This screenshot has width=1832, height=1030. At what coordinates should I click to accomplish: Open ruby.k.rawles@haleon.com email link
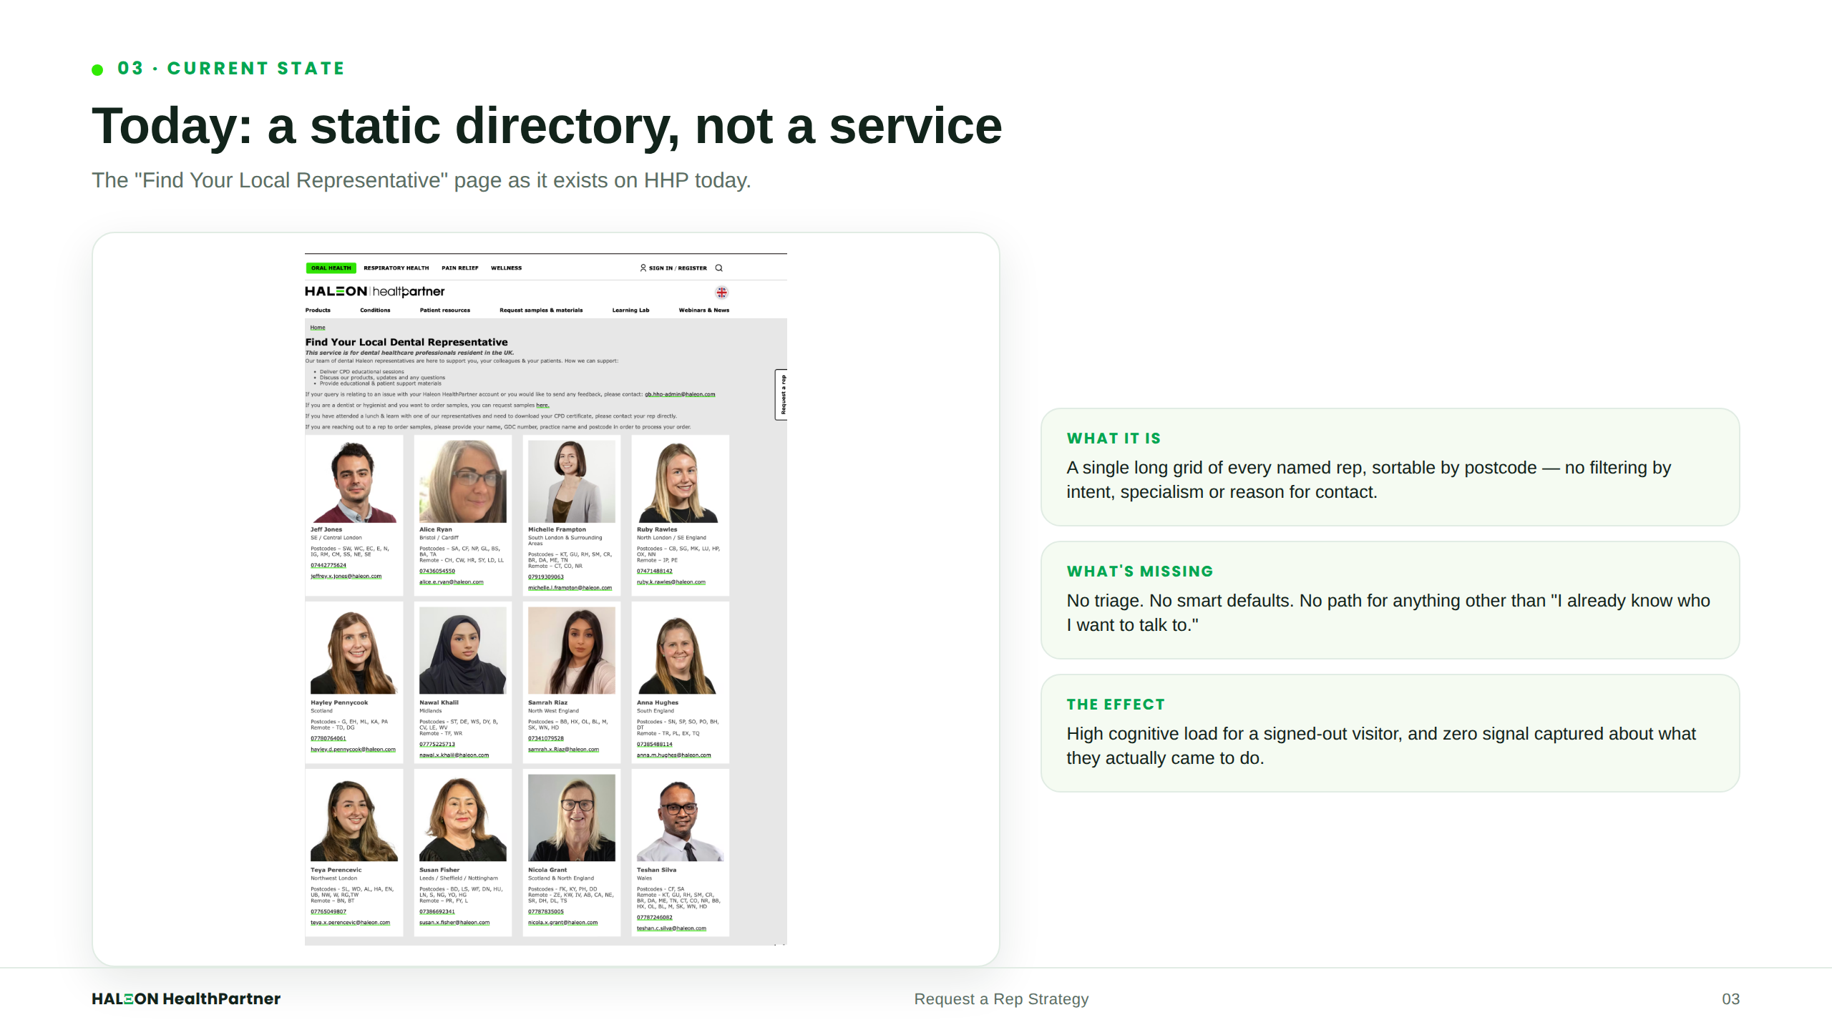pos(671,582)
